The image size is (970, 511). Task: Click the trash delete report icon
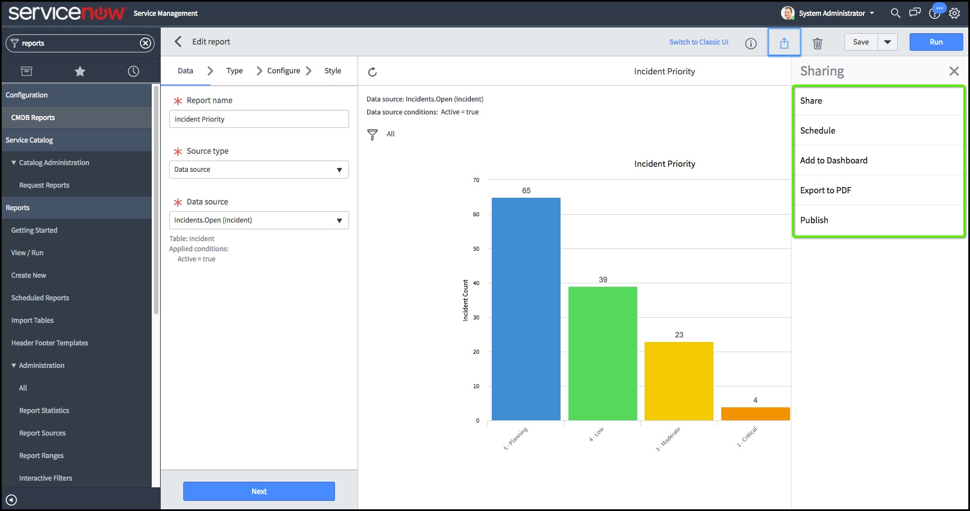(x=817, y=43)
